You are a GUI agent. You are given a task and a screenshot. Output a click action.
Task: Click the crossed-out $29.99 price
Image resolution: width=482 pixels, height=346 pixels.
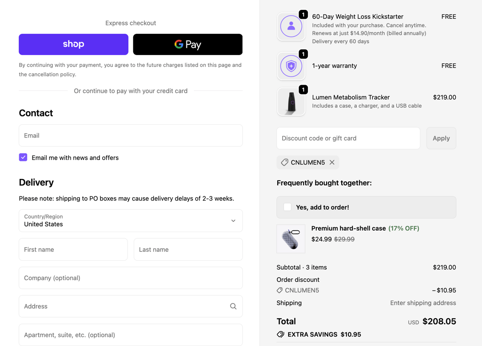coord(344,239)
